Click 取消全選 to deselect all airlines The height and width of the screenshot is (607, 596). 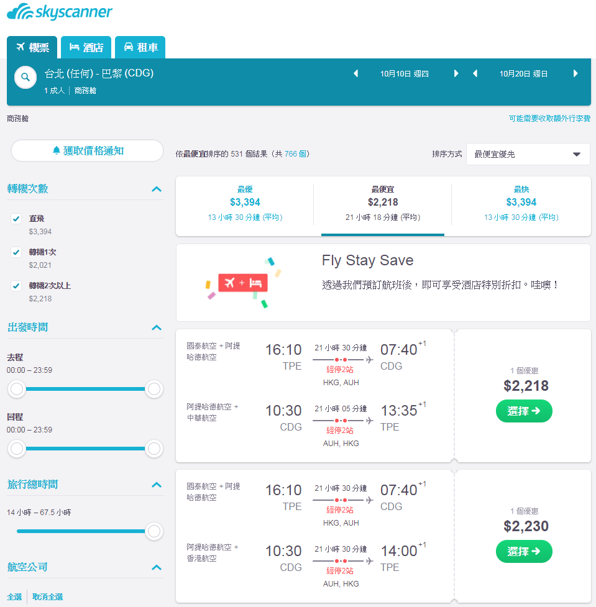click(x=47, y=596)
